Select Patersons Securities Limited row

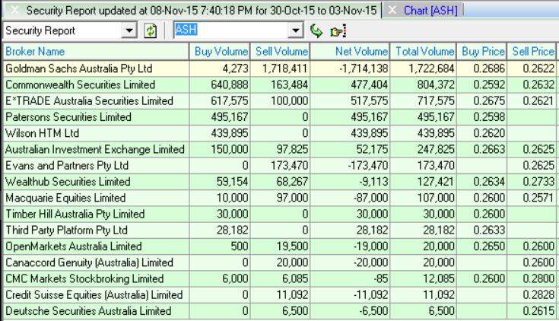280,117
